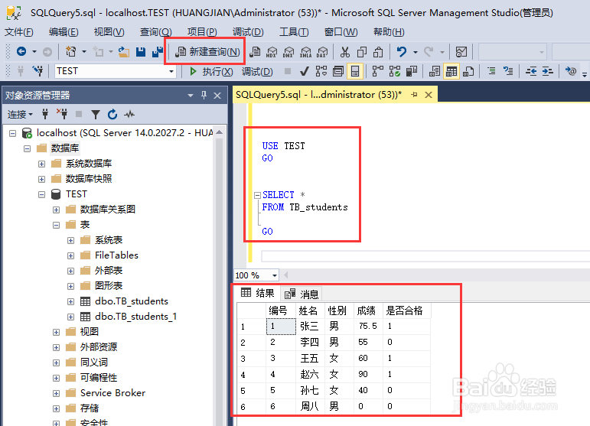Expand the 系统数据库 folder

coord(42,164)
